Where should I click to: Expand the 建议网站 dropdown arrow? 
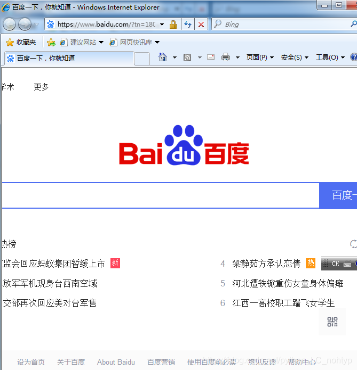coord(101,43)
